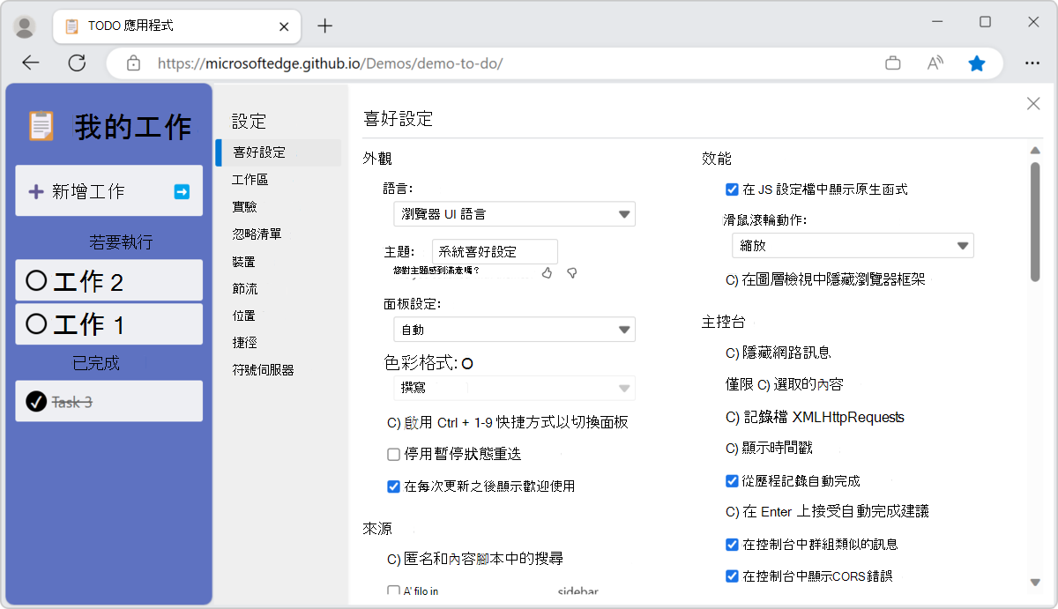Uncheck 在控制台中群組類似的訊息
The width and height of the screenshot is (1058, 609).
click(732, 545)
